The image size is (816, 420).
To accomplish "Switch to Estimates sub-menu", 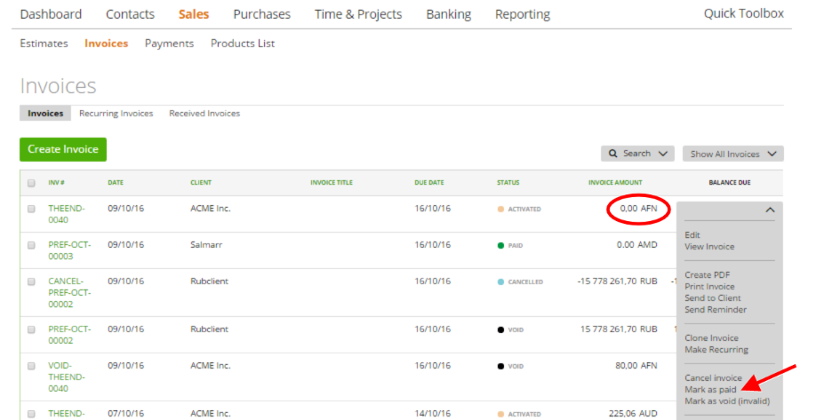I will click(x=44, y=44).
